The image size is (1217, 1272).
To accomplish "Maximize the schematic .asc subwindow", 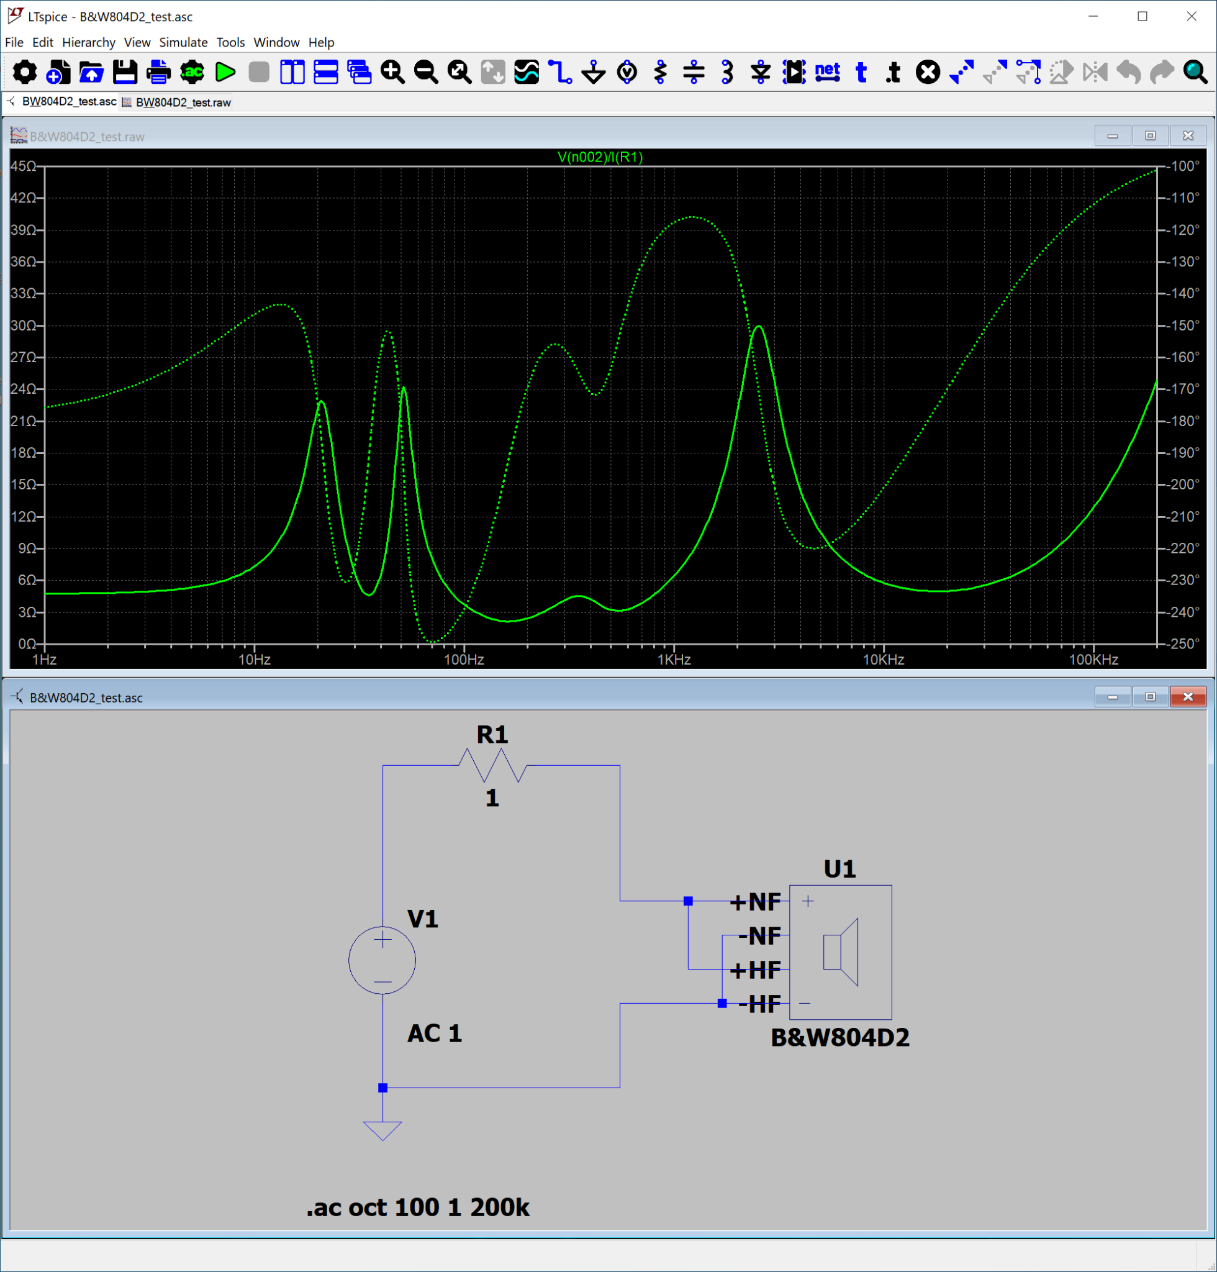I will pyautogui.click(x=1150, y=696).
